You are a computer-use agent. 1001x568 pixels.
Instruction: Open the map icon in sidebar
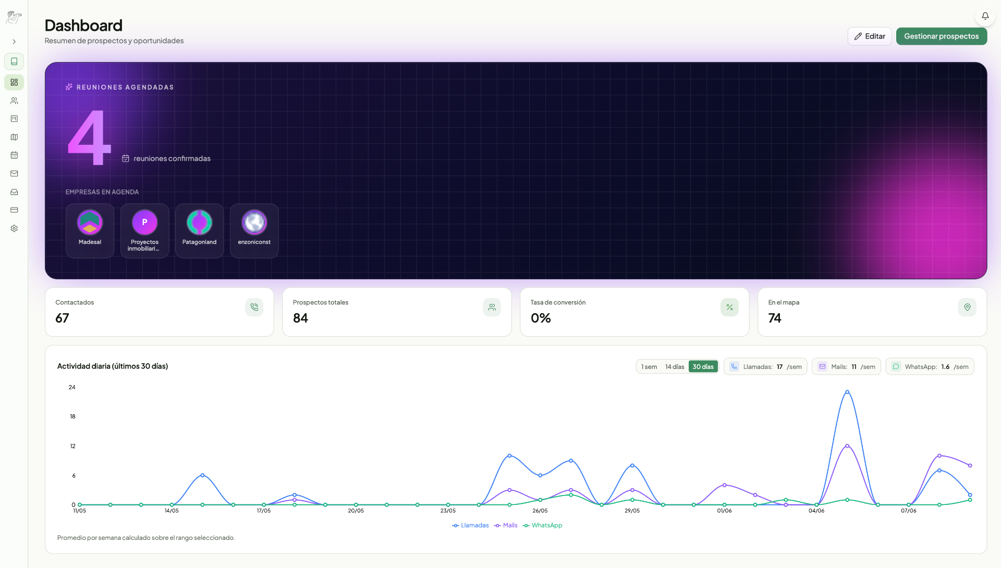click(x=14, y=137)
